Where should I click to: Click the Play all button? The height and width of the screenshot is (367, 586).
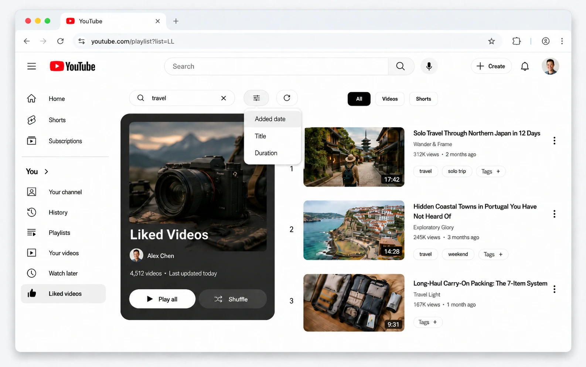pyautogui.click(x=162, y=299)
